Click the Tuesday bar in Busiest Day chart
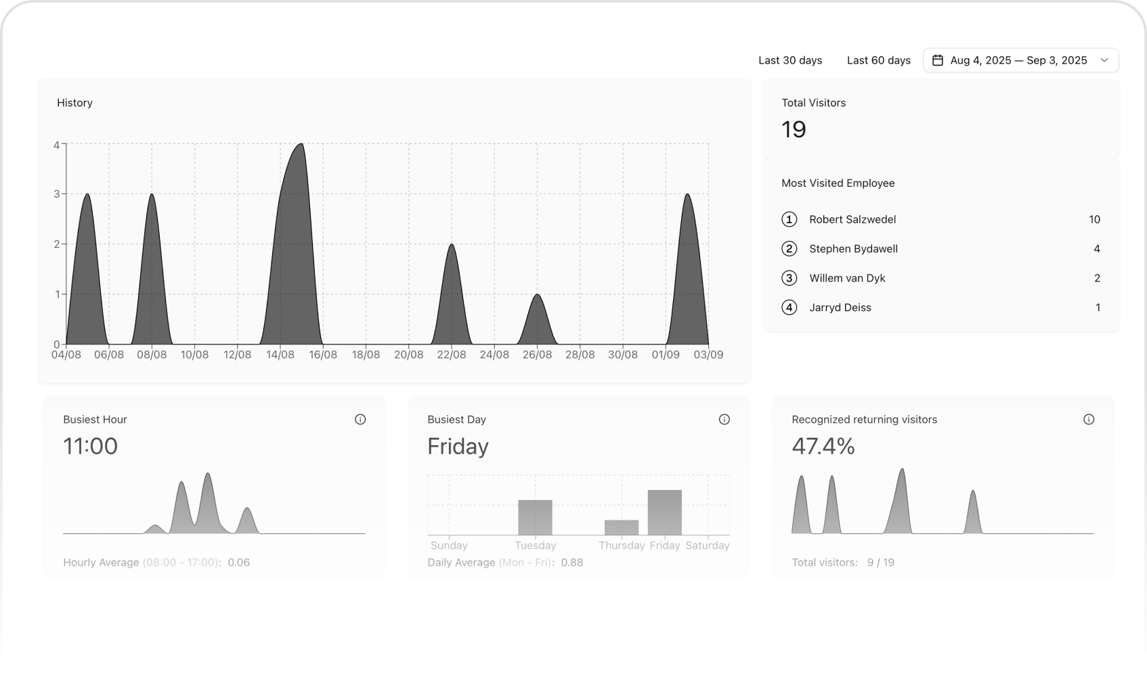Screen dimensions: 1147x678 click(535, 518)
